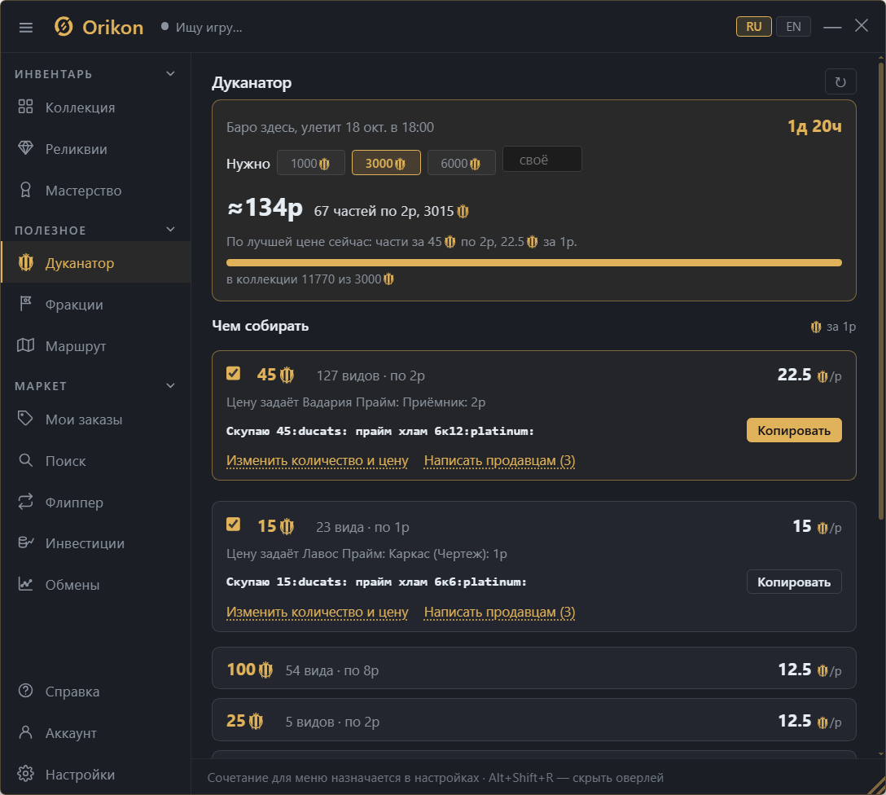Uncheck the 15 ducats tier checkbox
This screenshot has width=886, height=795.
pos(234,525)
